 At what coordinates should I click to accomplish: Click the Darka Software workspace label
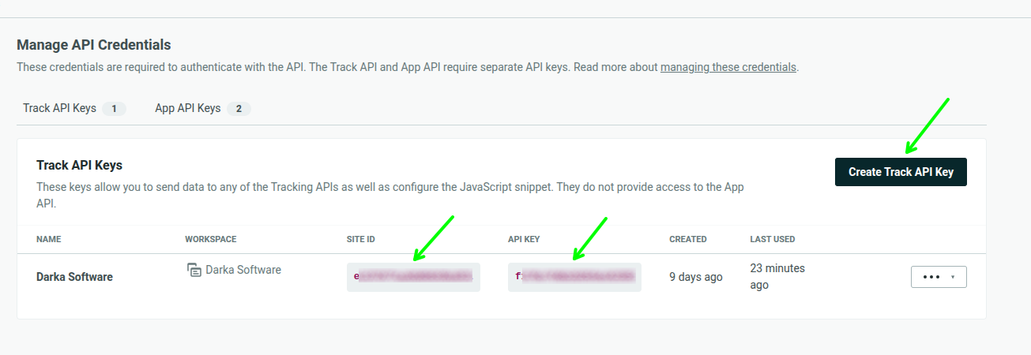pos(243,270)
